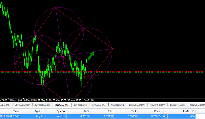The height and width of the screenshot is (119, 205).
Task: Click the take profit value 0.00000
Action: pos(132,116)
